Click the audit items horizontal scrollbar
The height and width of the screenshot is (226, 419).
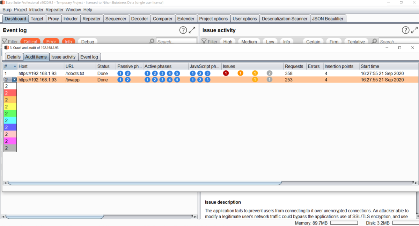[145, 183]
